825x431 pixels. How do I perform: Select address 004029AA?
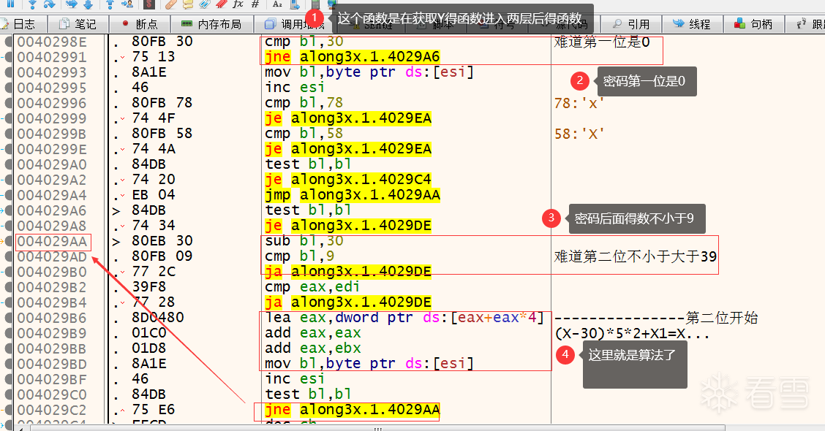(53, 241)
